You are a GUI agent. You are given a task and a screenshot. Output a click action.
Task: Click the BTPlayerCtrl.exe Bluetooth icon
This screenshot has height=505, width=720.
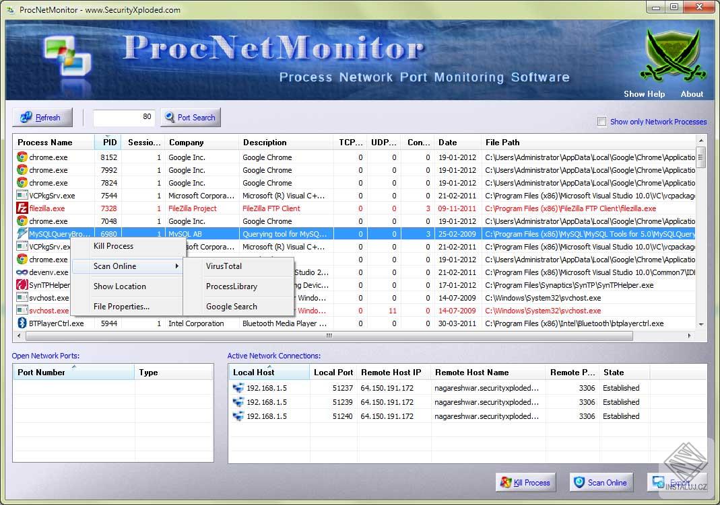[x=22, y=323]
